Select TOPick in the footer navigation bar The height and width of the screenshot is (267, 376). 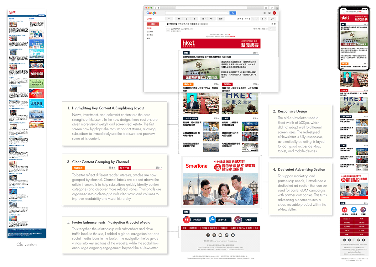(242, 228)
